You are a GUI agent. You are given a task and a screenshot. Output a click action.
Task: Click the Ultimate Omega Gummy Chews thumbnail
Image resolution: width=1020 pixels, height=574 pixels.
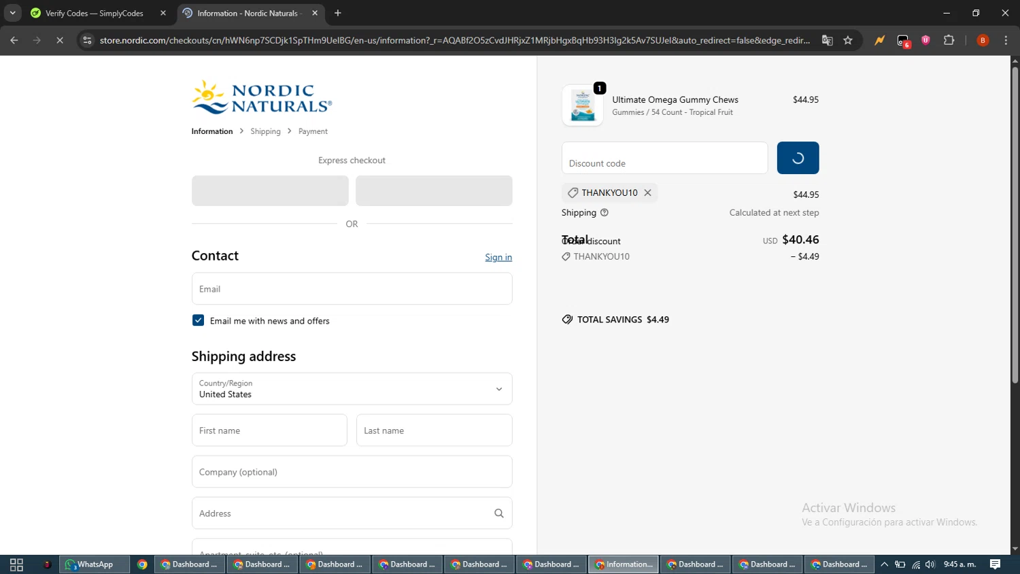(x=583, y=105)
